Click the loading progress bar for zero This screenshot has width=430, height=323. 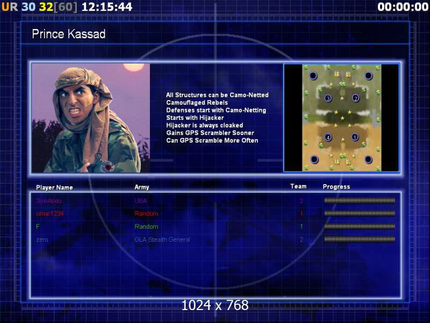[x=360, y=239]
